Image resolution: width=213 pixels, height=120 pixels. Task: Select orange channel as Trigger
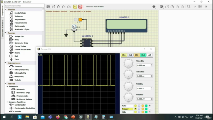click(x=143, y=109)
